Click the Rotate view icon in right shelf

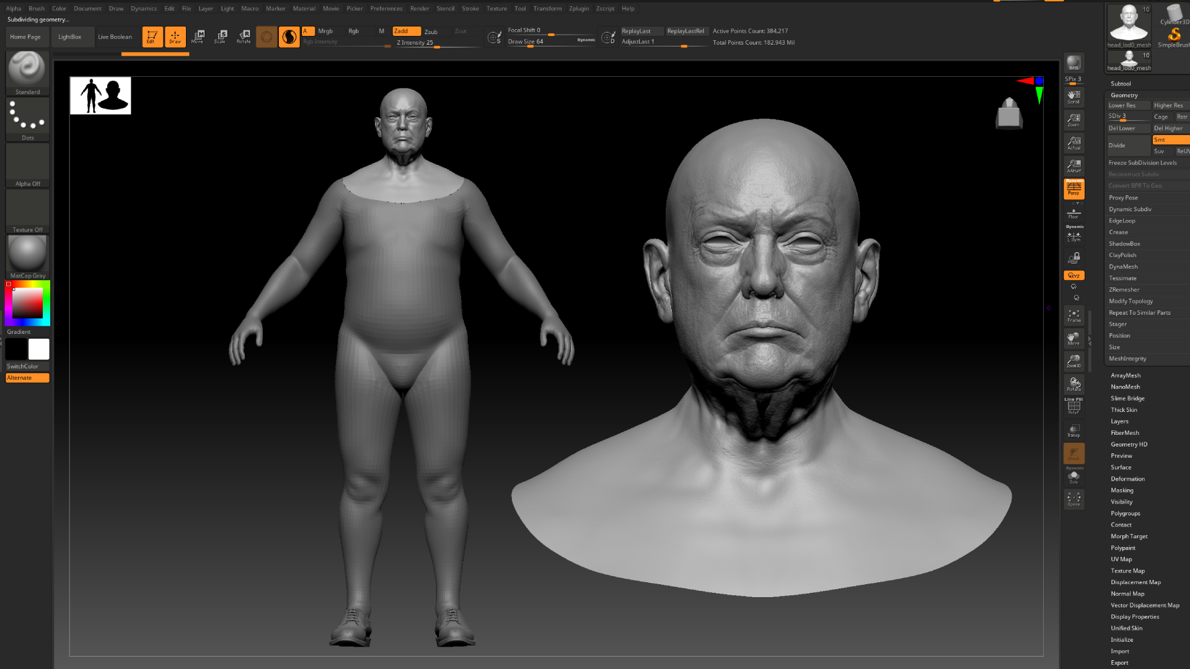point(1073,385)
